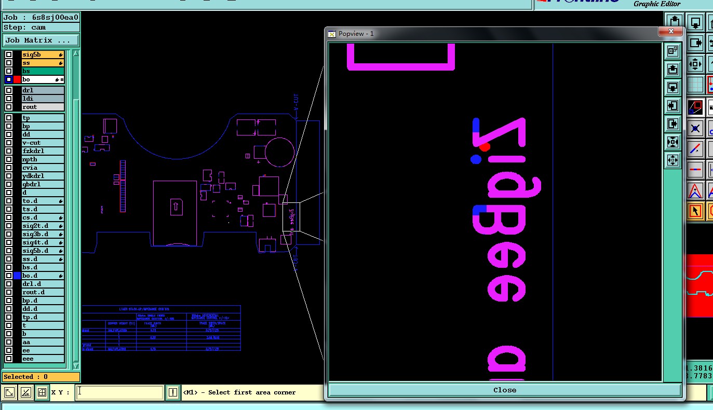Select the red-blue diagonal line tool

[696, 149]
